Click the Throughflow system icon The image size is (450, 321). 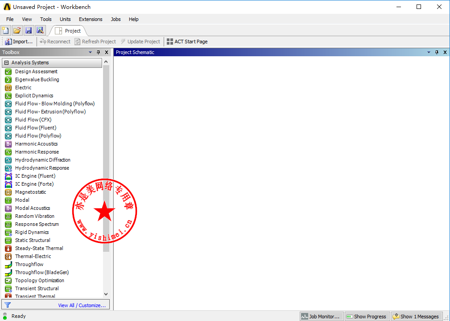coord(8,265)
